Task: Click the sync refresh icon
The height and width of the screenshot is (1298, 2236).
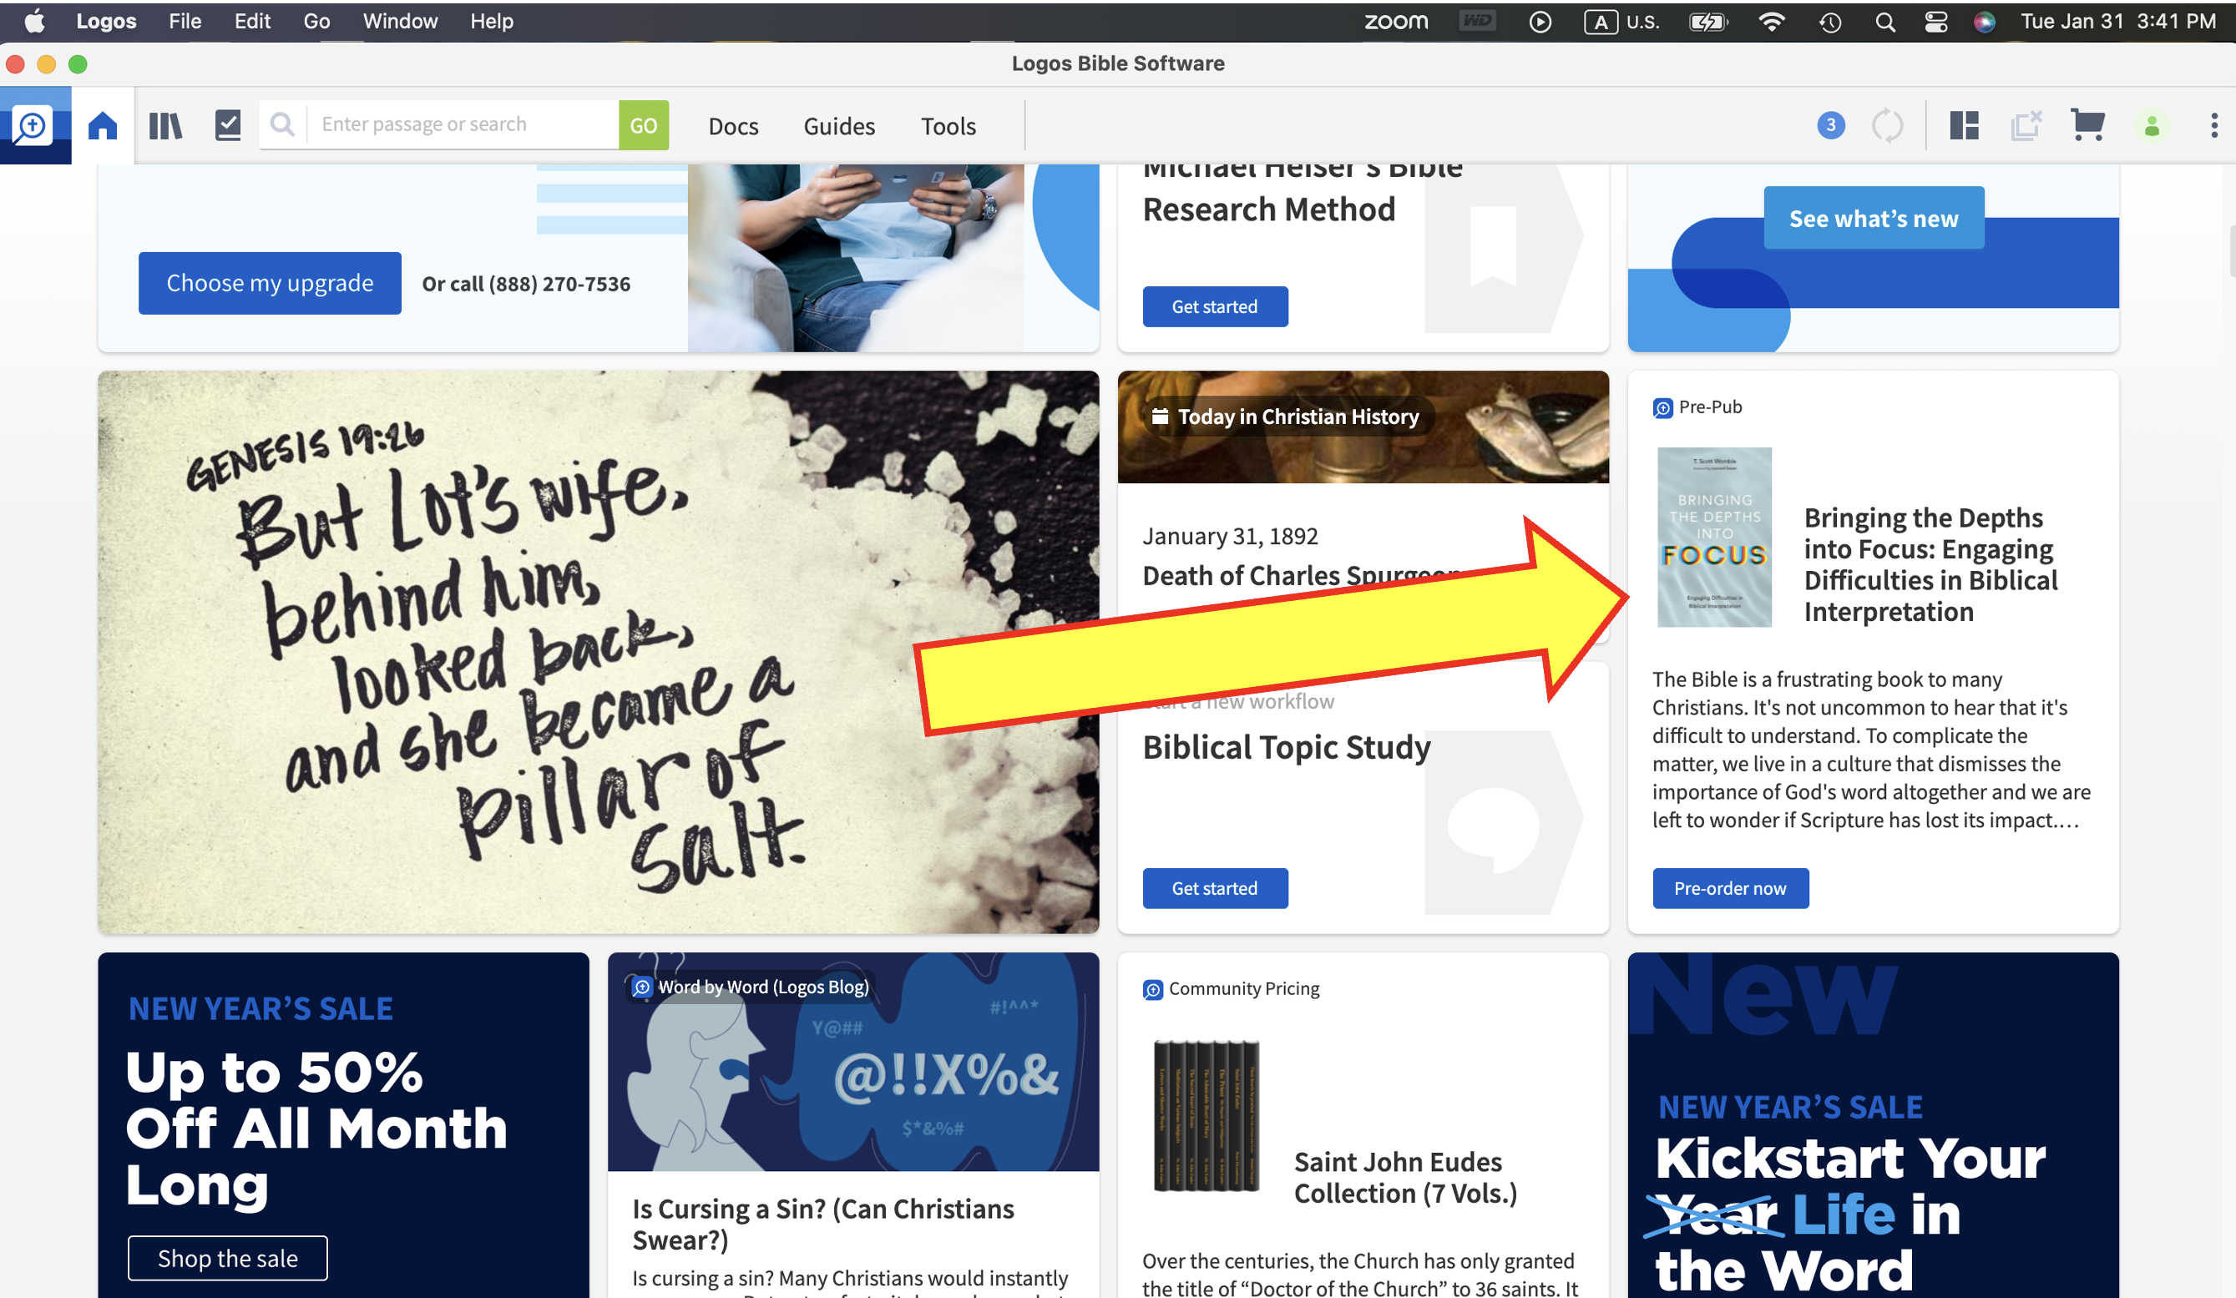Action: click(1887, 126)
